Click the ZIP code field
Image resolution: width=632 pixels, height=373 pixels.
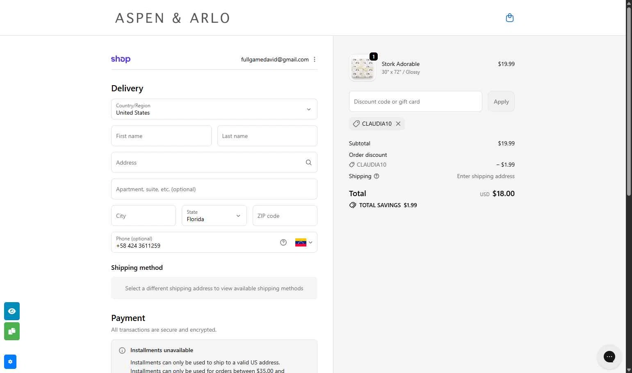pos(285,216)
